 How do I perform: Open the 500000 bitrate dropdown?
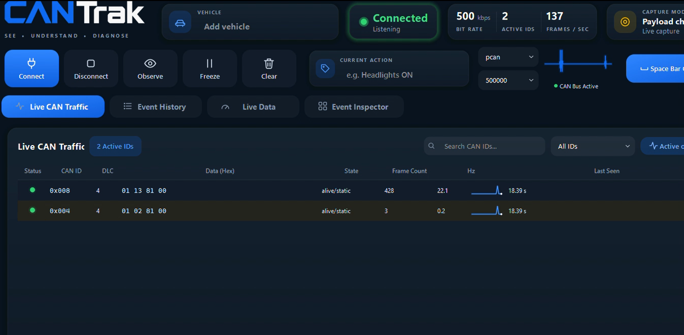(508, 80)
